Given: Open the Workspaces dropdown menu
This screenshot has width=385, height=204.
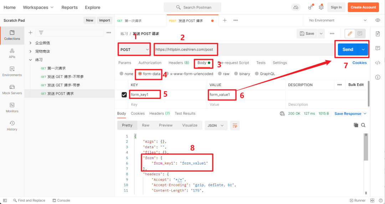Looking at the screenshot, I should [38, 7].
